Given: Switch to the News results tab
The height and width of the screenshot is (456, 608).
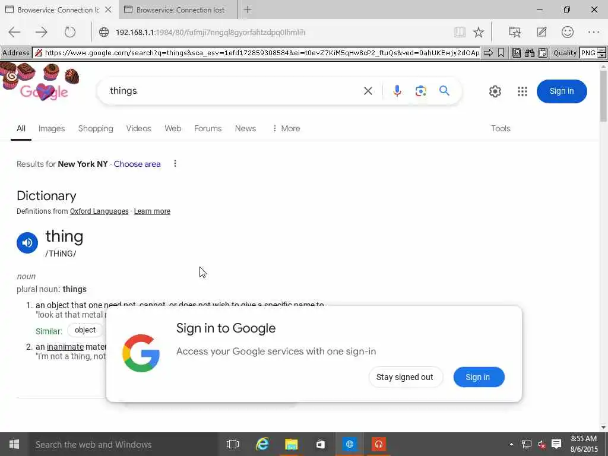Looking at the screenshot, I should (x=245, y=128).
